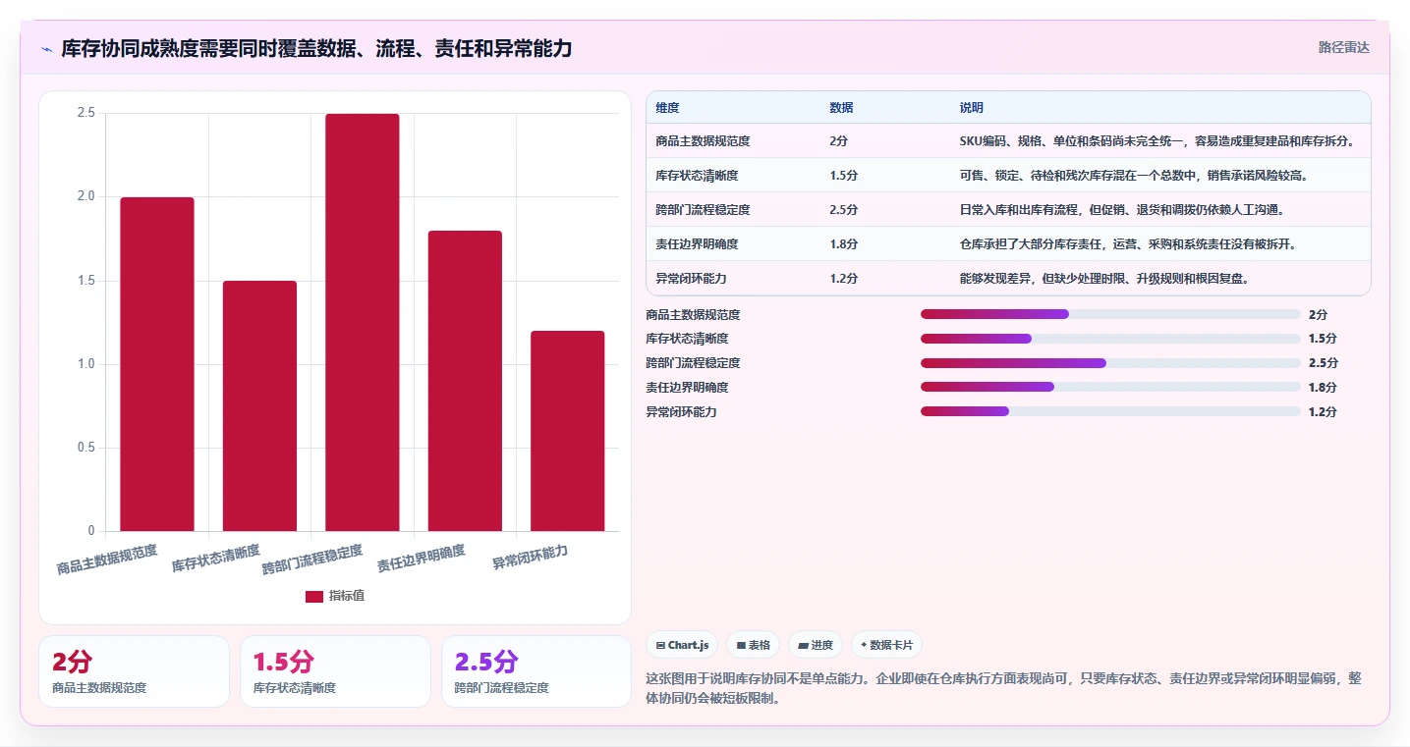This screenshot has height=747, width=1410.
Task: Click the 1.8分 value beside the progress bar
Action: (x=1323, y=387)
